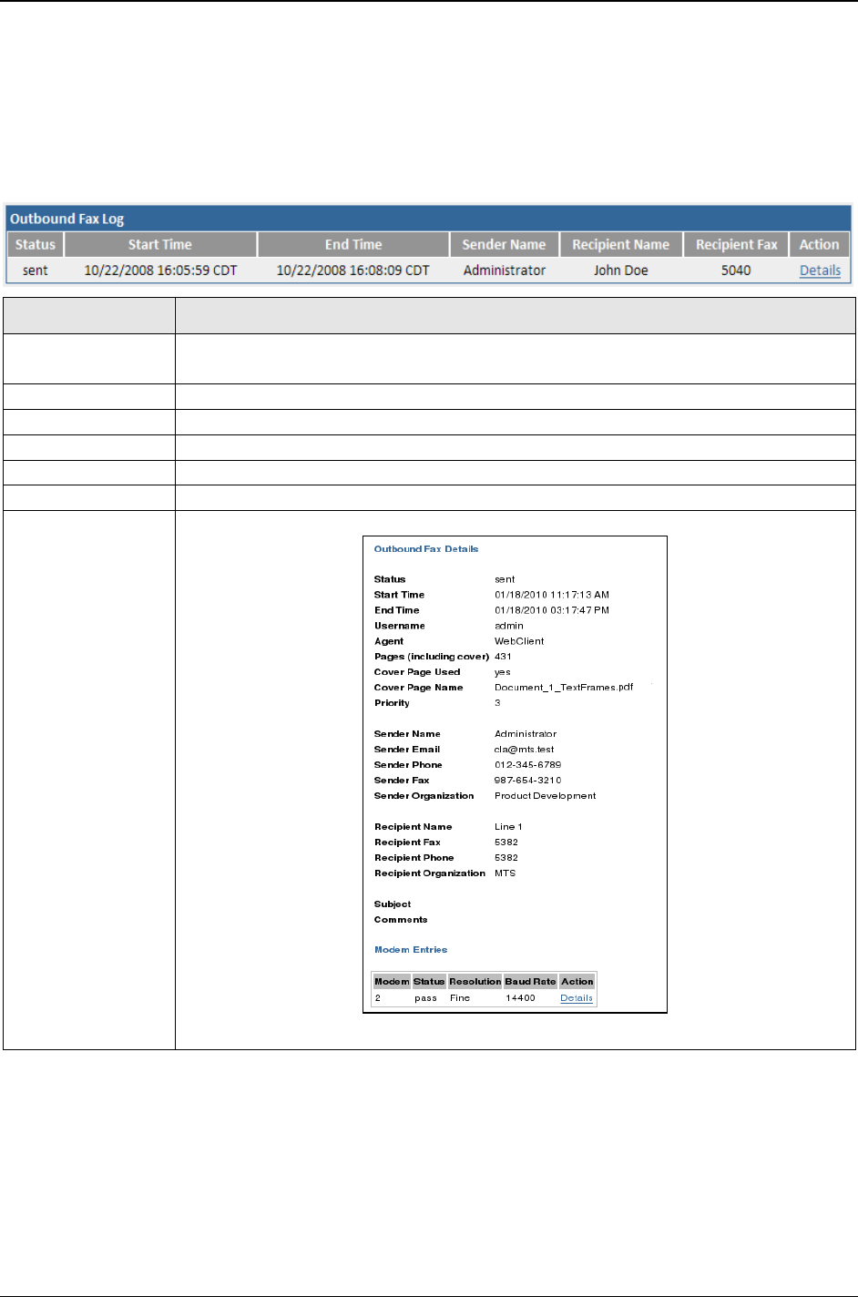Click the Modem column header
Viewport: 858px width, 1297px height.
pos(392,982)
